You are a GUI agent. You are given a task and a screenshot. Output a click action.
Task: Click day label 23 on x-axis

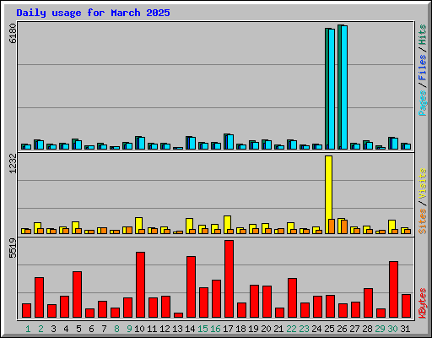pos(304,329)
